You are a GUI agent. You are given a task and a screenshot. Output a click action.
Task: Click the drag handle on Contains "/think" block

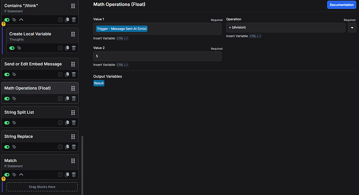click(73, 6)
